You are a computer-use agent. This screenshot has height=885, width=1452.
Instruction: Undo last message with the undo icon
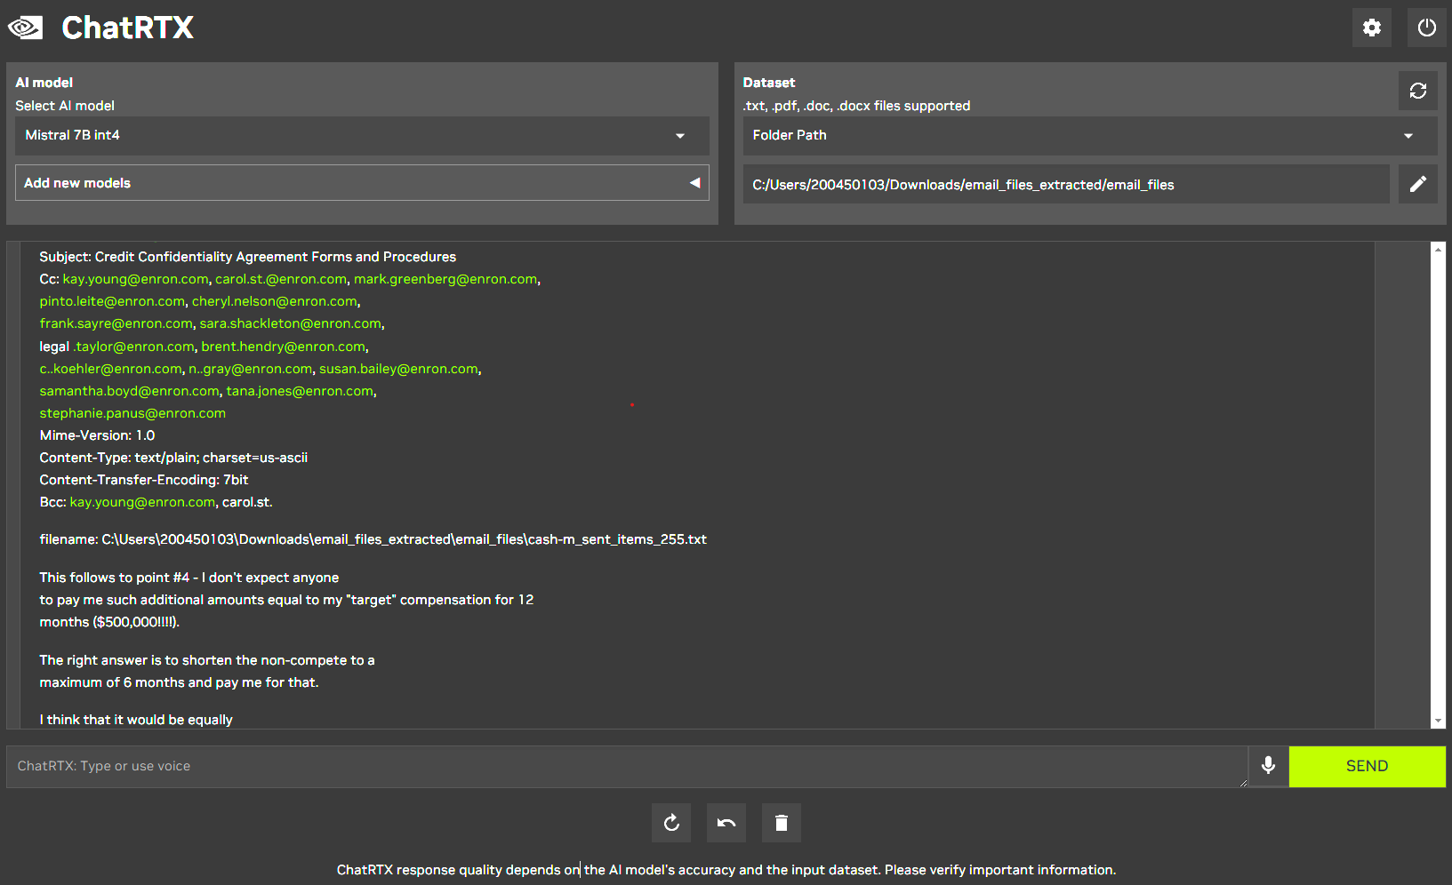click(726, 823)
